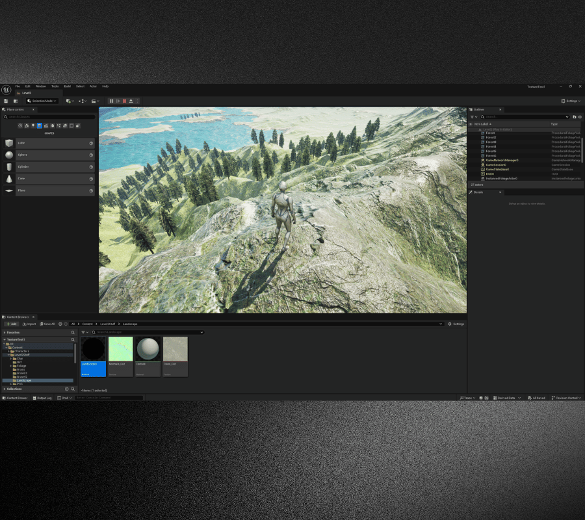Image resolution: width=585 pixels, height=520 pixels.
Task: Open the Actor menu
Action: pyautogui.click(x=93, y=86)
